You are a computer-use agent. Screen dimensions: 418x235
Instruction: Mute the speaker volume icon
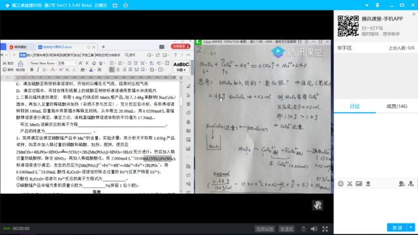(314, 228)
